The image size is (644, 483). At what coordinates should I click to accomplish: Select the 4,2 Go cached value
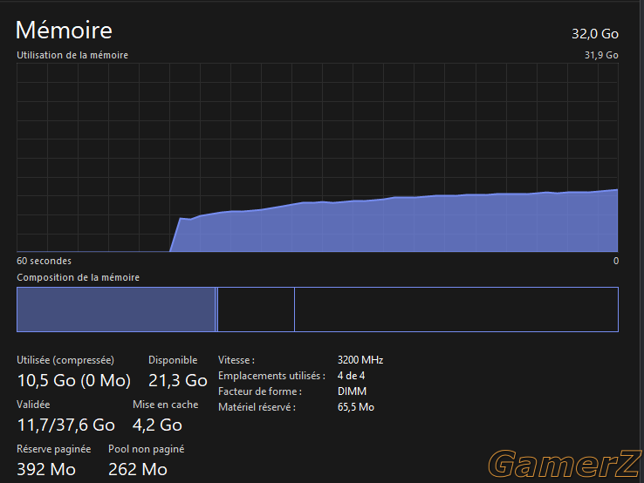(x=157, y=425)
